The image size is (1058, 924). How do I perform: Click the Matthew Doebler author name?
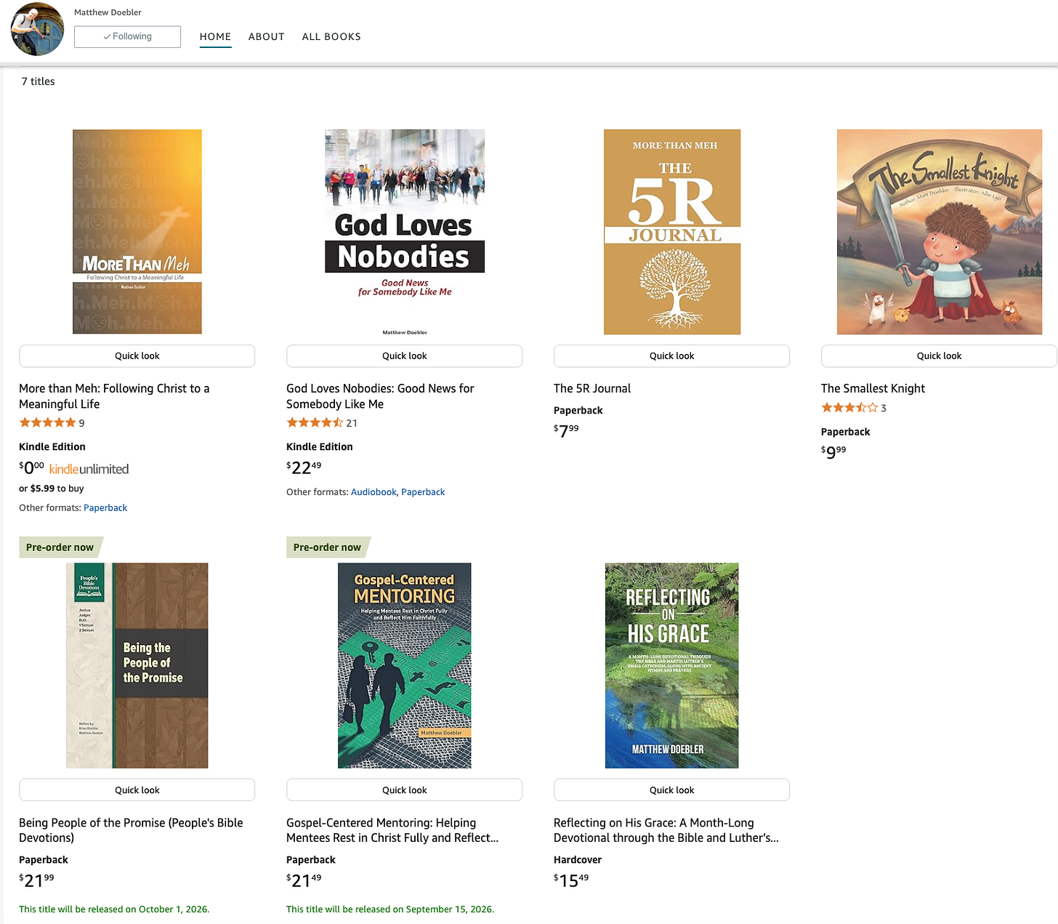pos(108,12)
